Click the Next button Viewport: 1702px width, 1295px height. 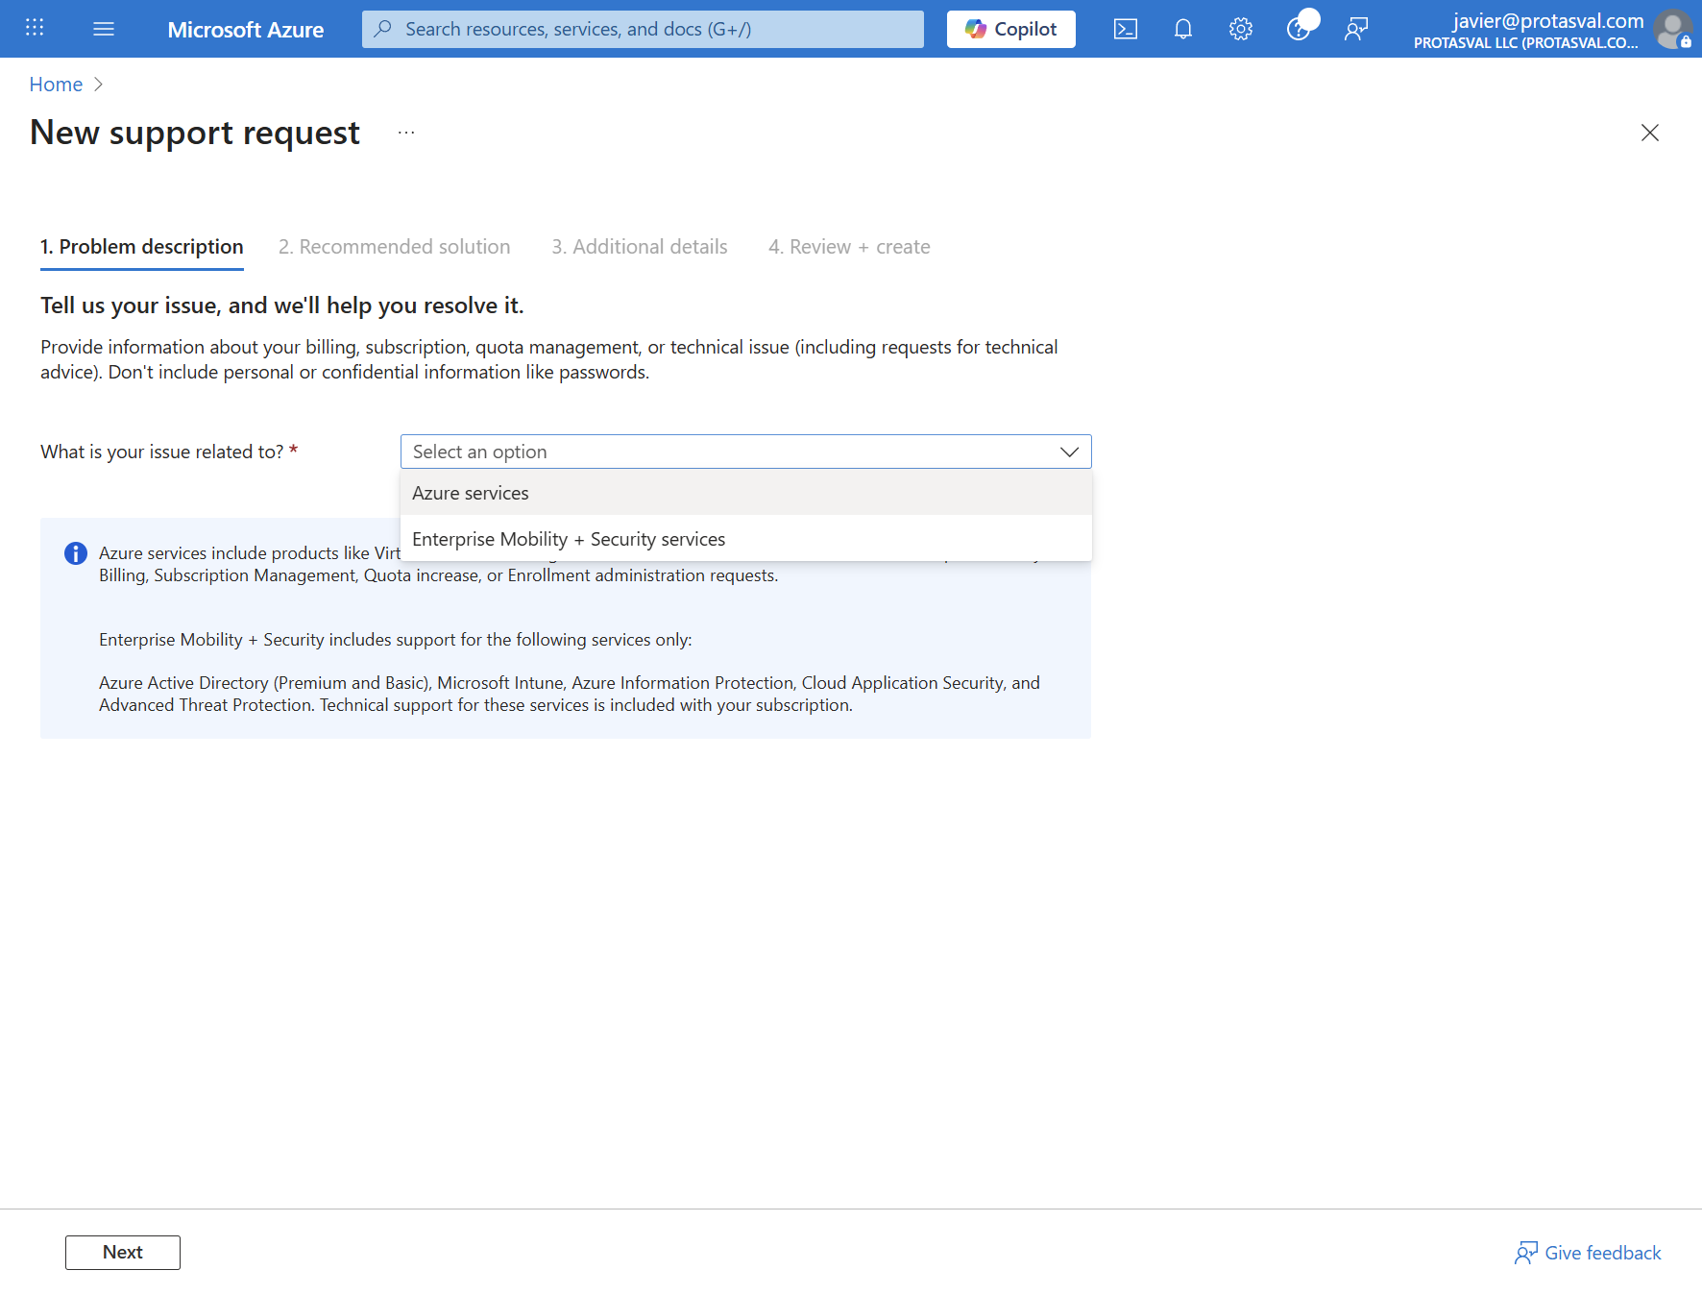(123, 1253)
